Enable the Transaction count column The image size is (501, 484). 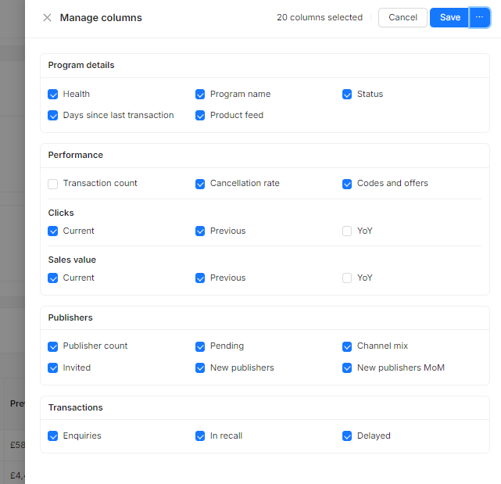(53, 184)
